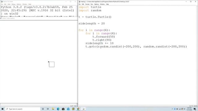Open Debug menu in Python Shell window

tap(13, 4)
